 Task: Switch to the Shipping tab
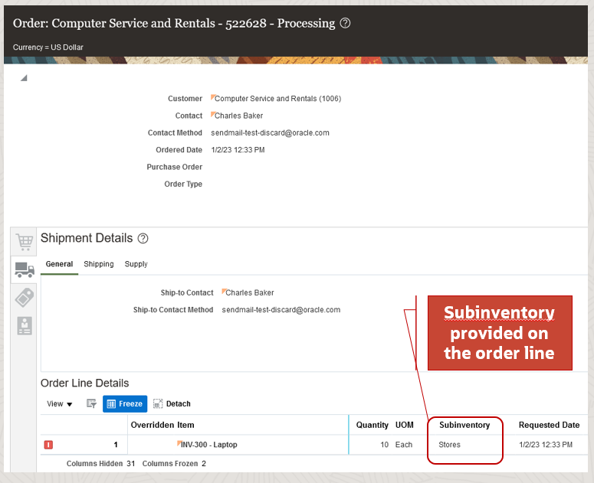pyautogui.click(x=99, y=264)
